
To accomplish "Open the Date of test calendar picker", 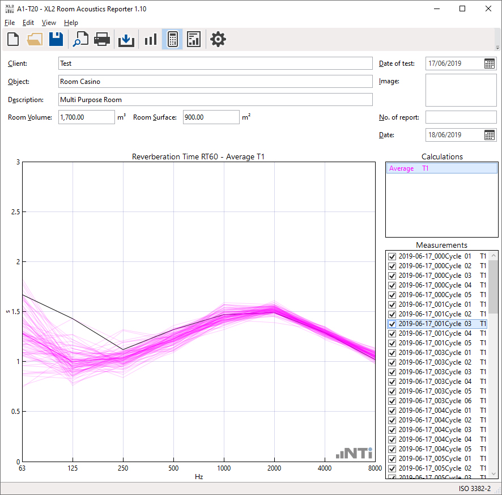I will (x=490, y=64).
